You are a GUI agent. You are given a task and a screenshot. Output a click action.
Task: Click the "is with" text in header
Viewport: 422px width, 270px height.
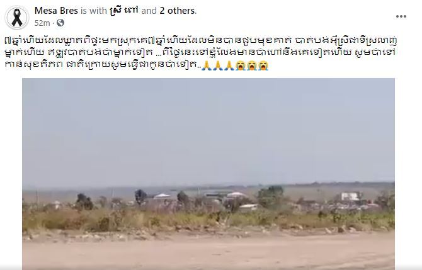coord(94,11)
